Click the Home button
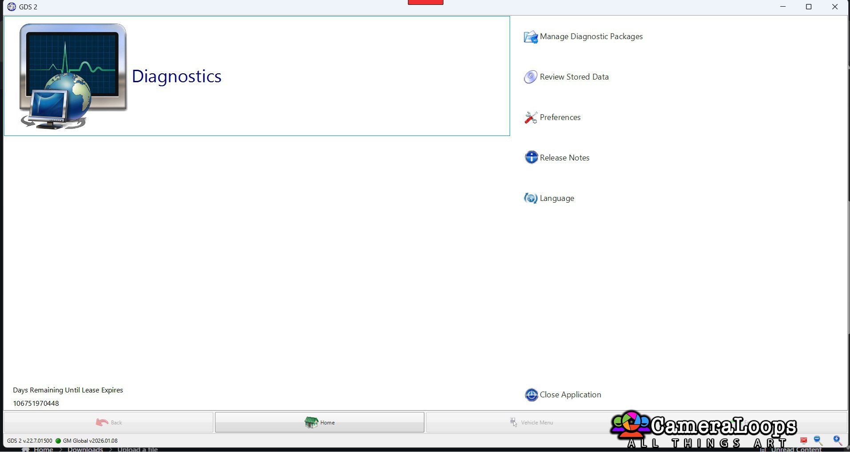 319,422
